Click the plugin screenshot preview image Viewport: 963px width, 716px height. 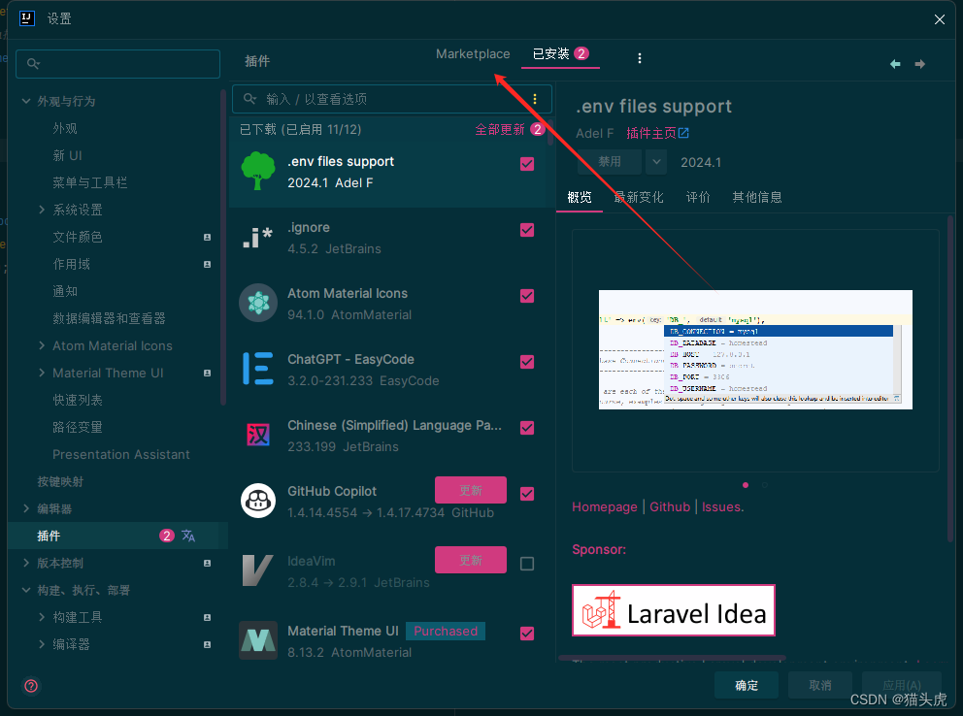click(755, 349)
